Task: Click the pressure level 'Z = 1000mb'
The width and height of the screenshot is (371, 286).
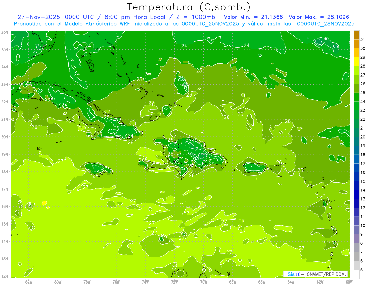Action: tap(195, 17)
